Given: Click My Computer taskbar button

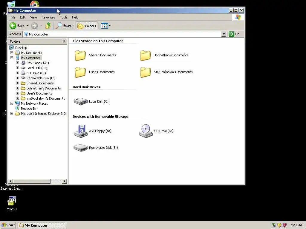Looking at the screenshot, I should tap(42, 225).
